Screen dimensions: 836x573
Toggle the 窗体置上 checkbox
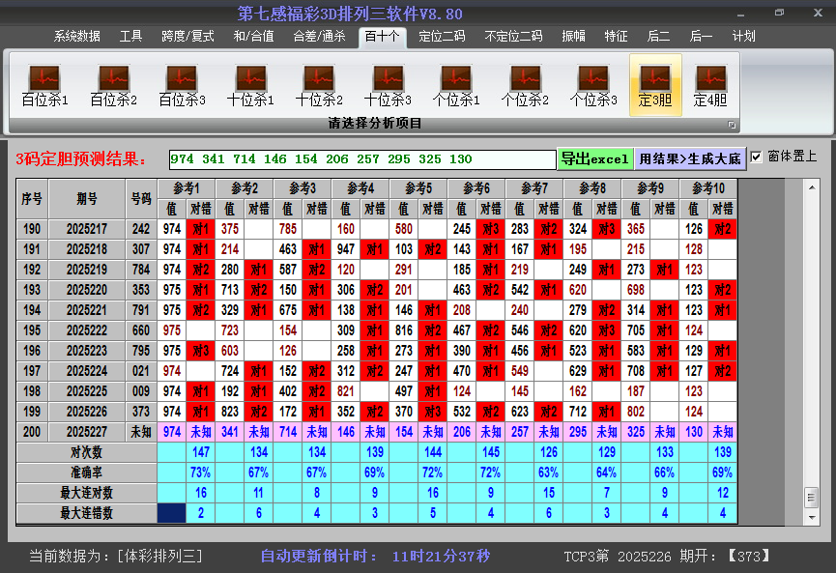pos(757,157)
